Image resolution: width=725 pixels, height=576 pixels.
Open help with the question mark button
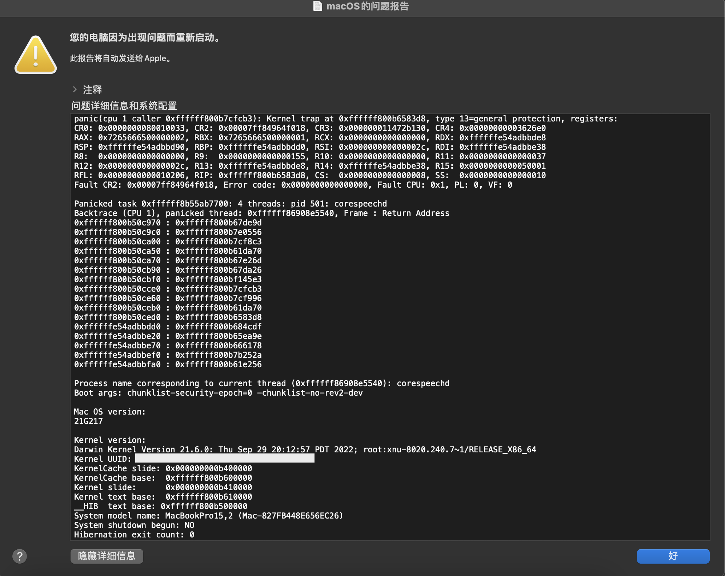20,556
